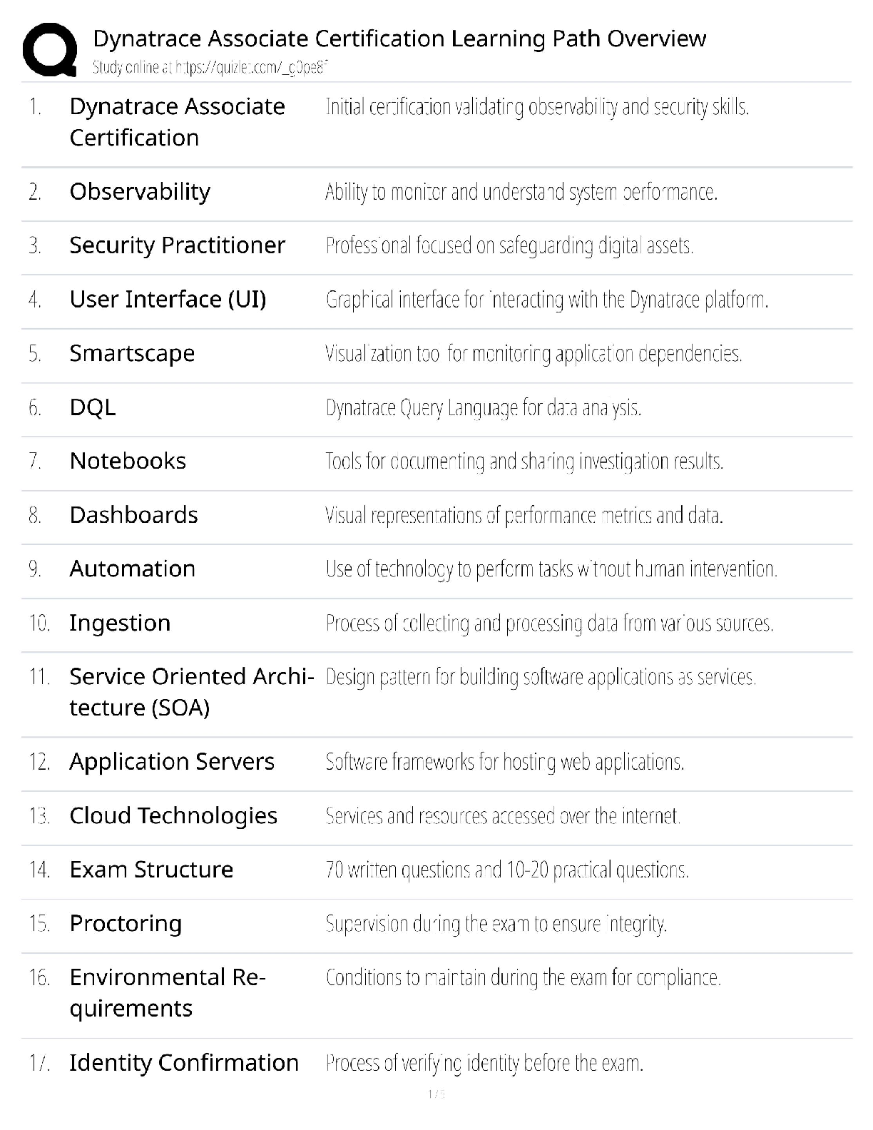Viewport: 873px width, 1130px height.
Task: Open the Study online quizlet.com link
Action: [x=210, y=68]
